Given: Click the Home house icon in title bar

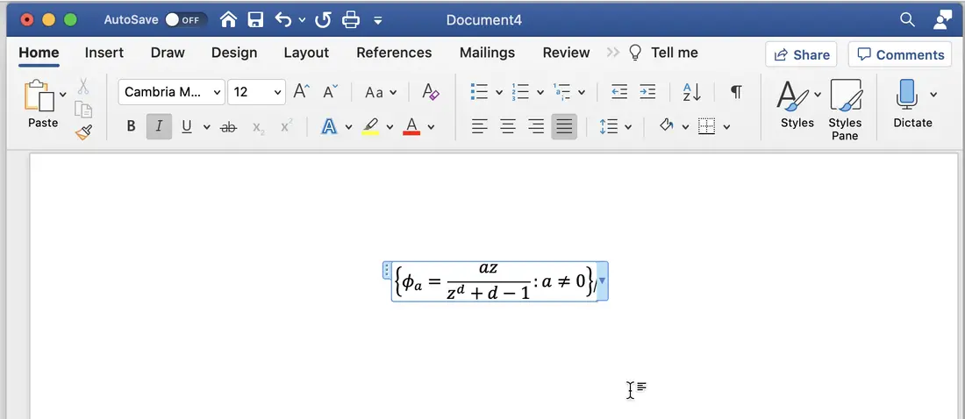Looking at the screenshot, I should click(228, 19).
